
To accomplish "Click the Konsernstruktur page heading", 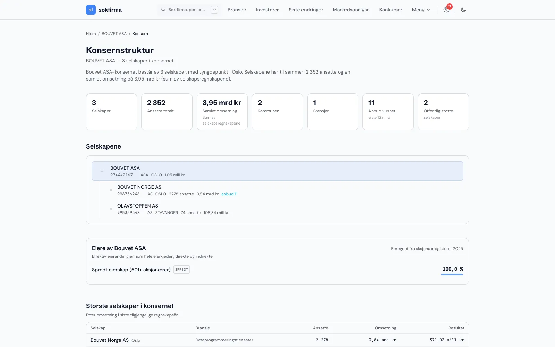I will [120, 50].
